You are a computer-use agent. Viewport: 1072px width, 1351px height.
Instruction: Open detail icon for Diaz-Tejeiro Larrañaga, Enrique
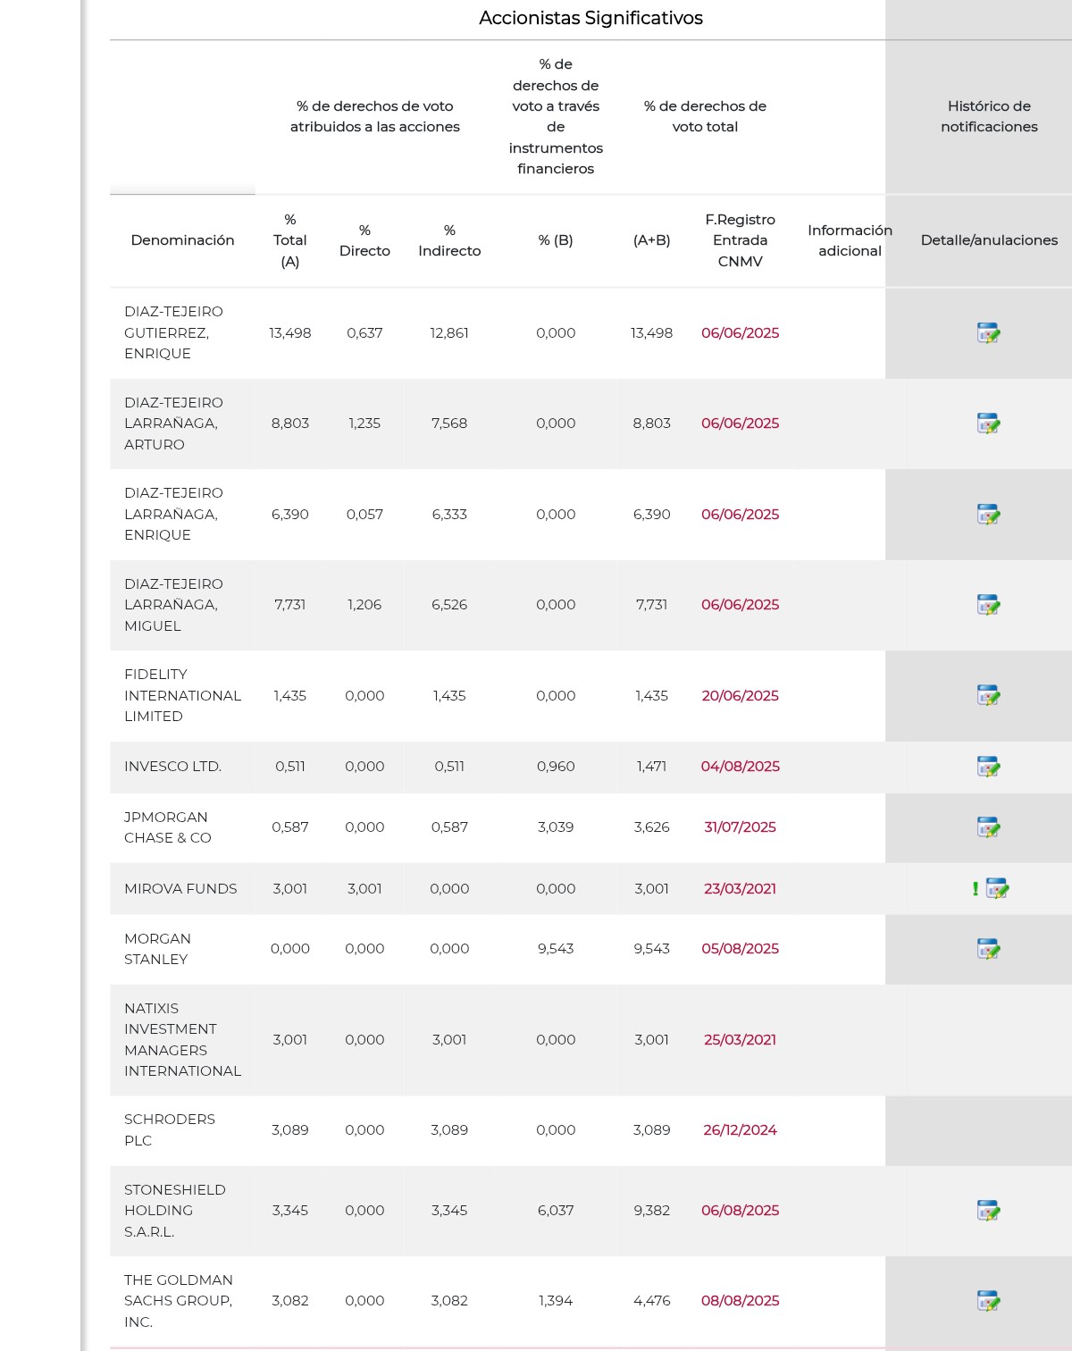click(x=988, y=515)
